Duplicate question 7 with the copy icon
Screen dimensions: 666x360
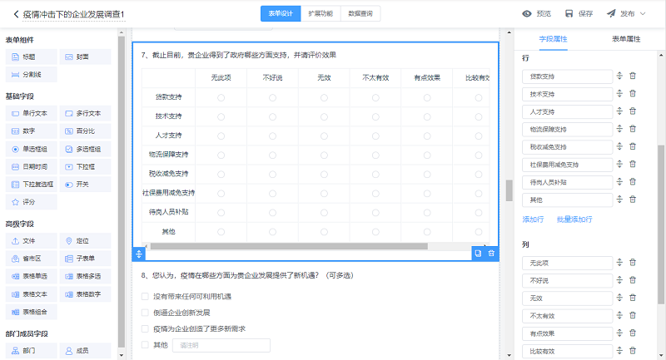[478, 253]
